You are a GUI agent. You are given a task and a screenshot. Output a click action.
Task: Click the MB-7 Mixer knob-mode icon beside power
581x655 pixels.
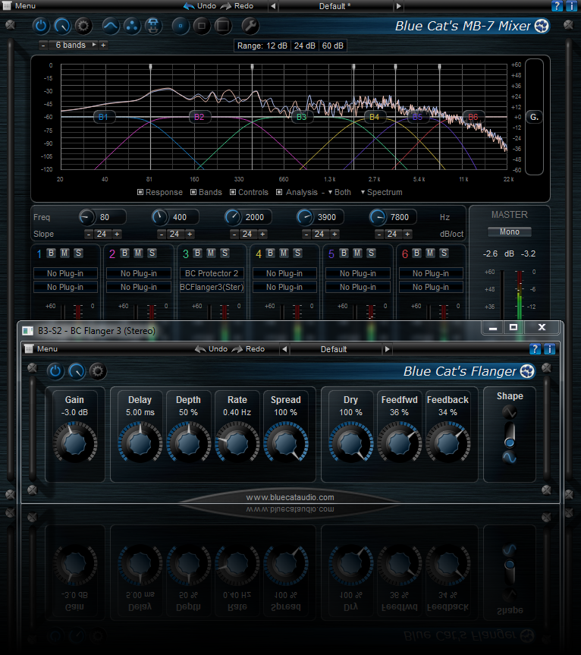(62, 27)
